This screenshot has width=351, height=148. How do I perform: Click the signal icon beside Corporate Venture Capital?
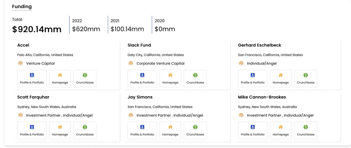point(131,63)
